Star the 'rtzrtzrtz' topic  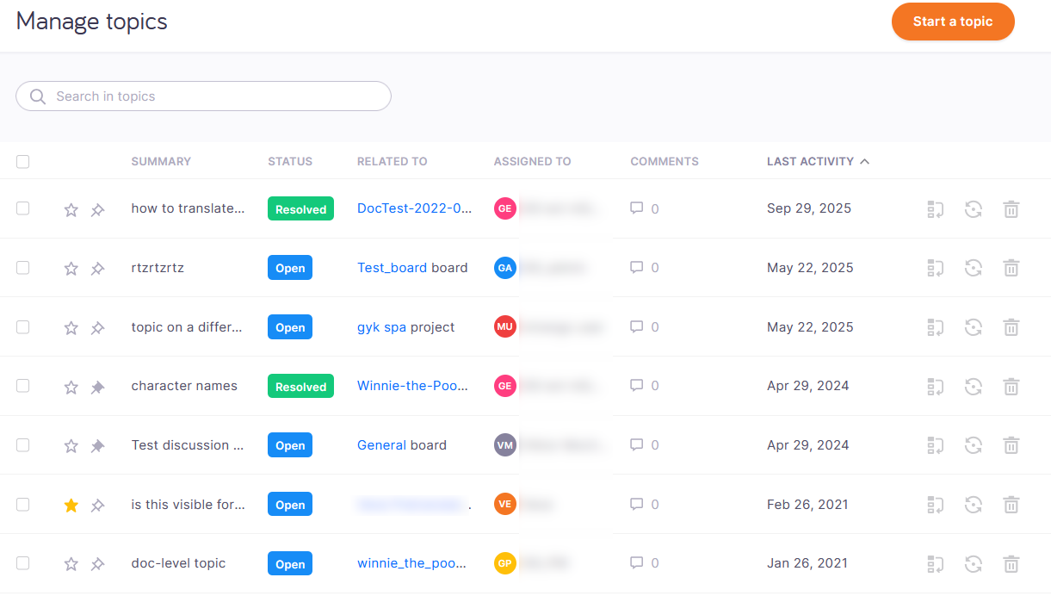click(71, 268)
